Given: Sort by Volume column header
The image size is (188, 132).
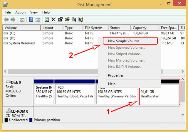Looking at the screenshot, I should (22, 28).
